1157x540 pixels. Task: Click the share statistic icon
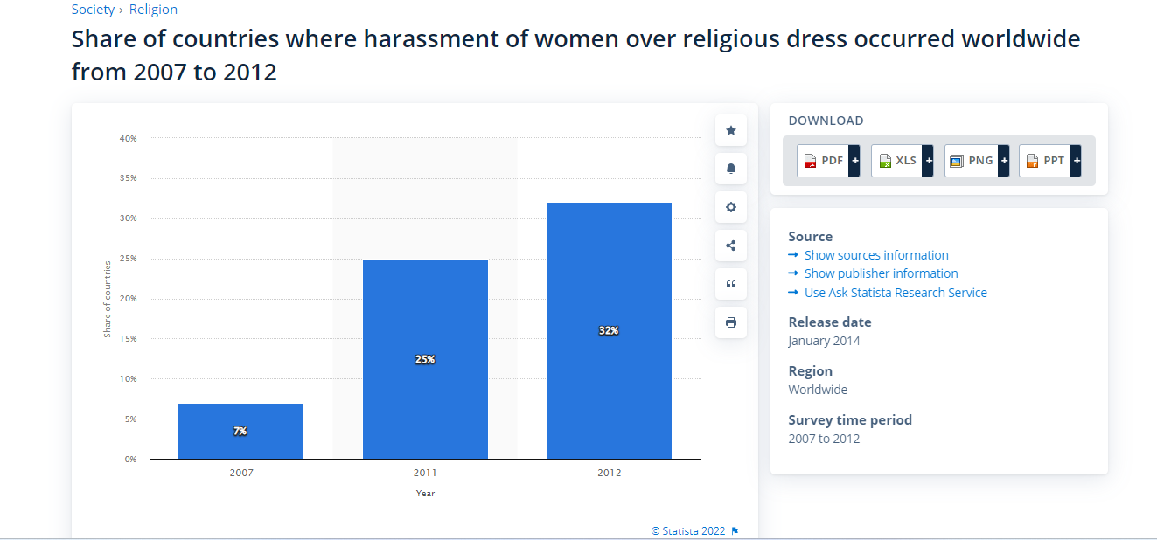tap(731, 246)
